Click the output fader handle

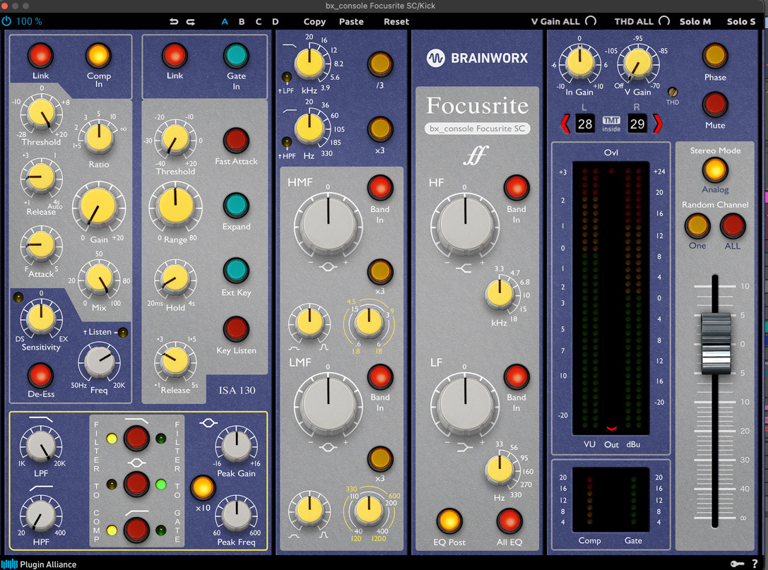pyautogui.click(x=716, y=343)
